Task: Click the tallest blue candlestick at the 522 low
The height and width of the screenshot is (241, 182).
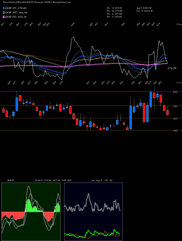Action: (131, 118)
